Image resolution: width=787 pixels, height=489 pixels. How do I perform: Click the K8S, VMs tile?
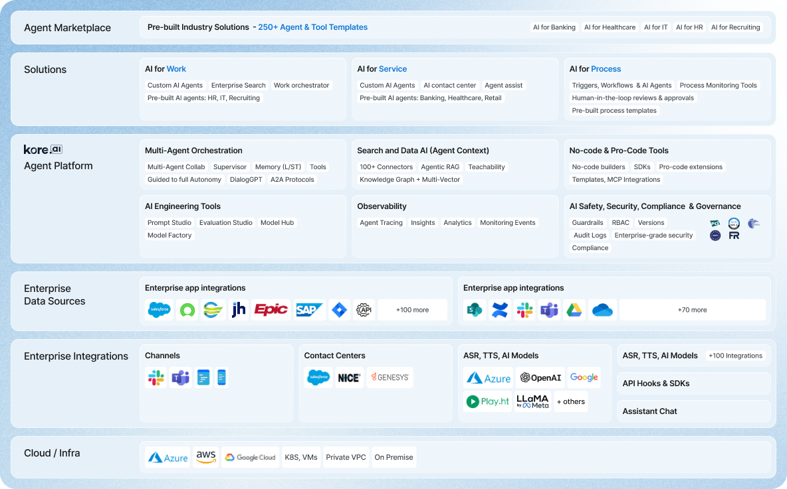click(301, 457)
